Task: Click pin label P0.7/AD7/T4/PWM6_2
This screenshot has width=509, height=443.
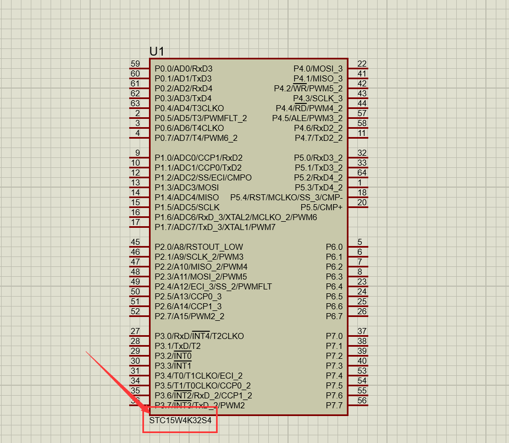Action: [x=196, y=138]
